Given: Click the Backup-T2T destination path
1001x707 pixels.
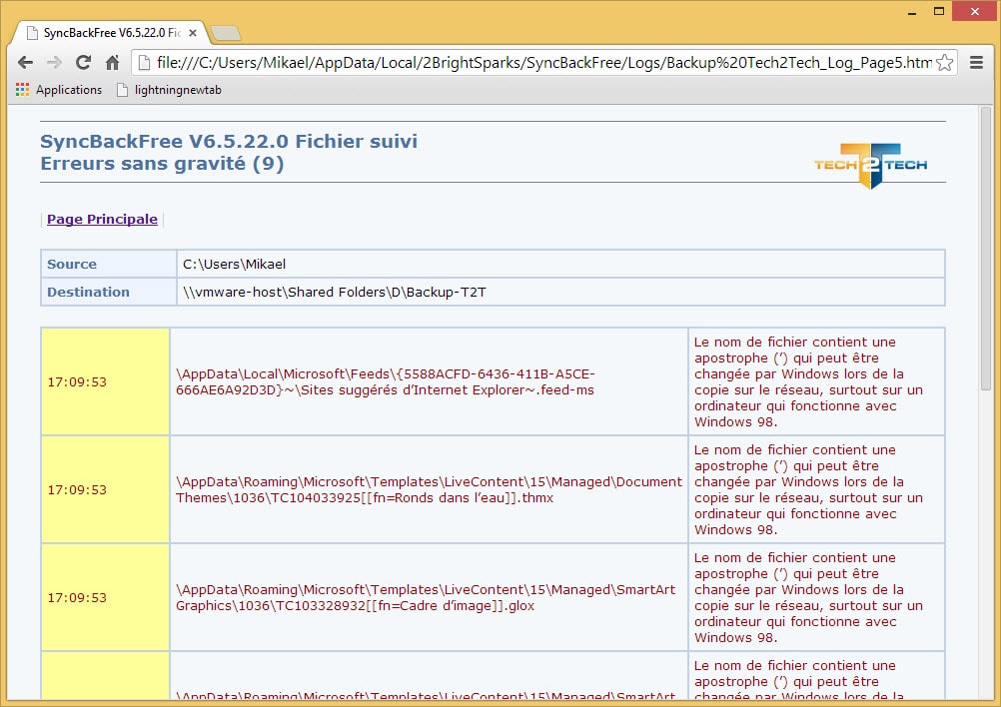Looking at the screenshot, I should (335, 293).
